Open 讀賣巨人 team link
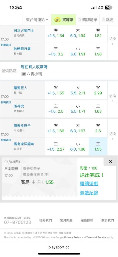The width and height of the screenshot is (118, 257). pos(20,88)
